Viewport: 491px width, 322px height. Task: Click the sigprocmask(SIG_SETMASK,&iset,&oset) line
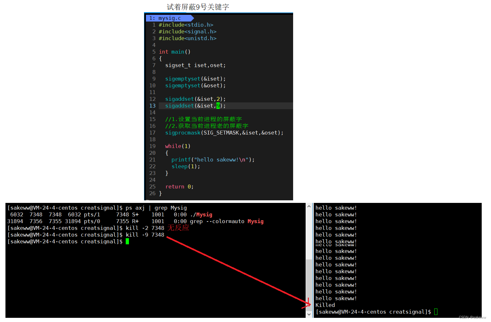pyautogui.click(x=224, y=133)
